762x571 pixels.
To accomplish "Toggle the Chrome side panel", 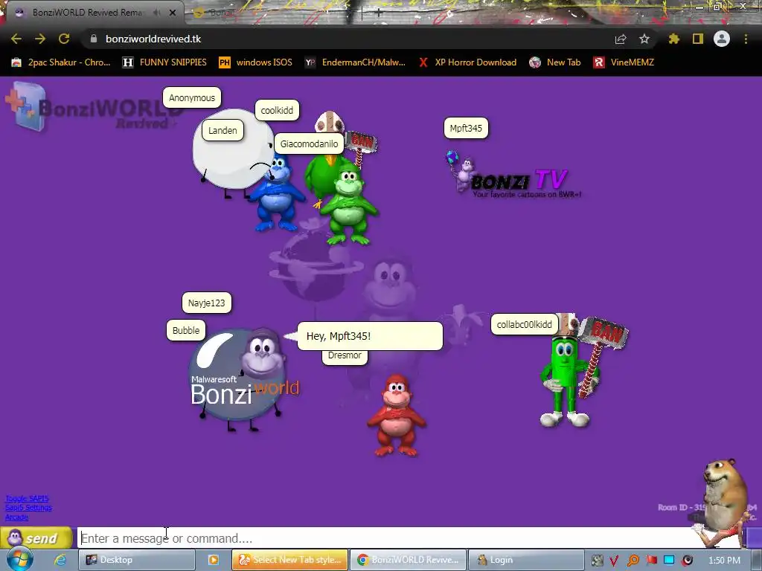I will tap(698, 39).
